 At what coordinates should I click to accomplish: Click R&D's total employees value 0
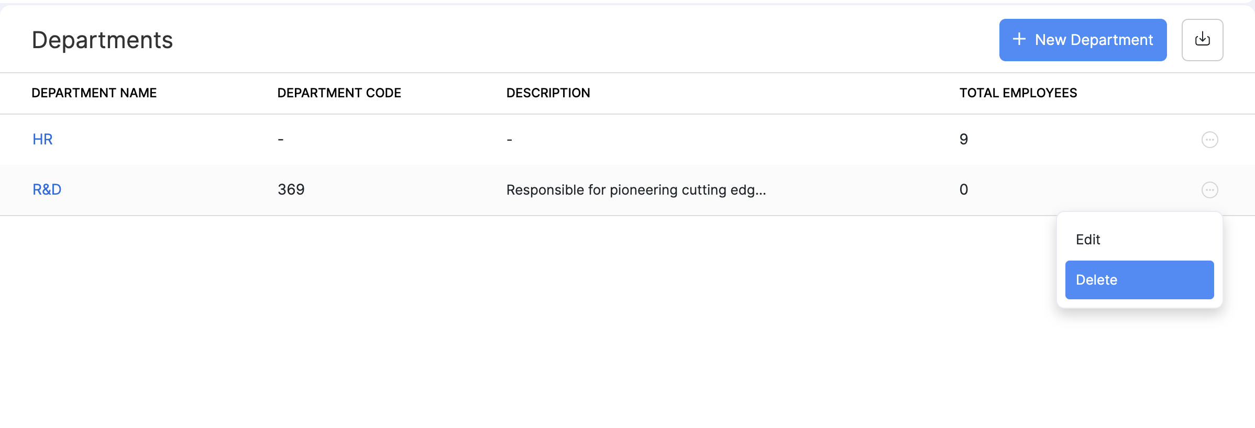click(x=963, y=189)
